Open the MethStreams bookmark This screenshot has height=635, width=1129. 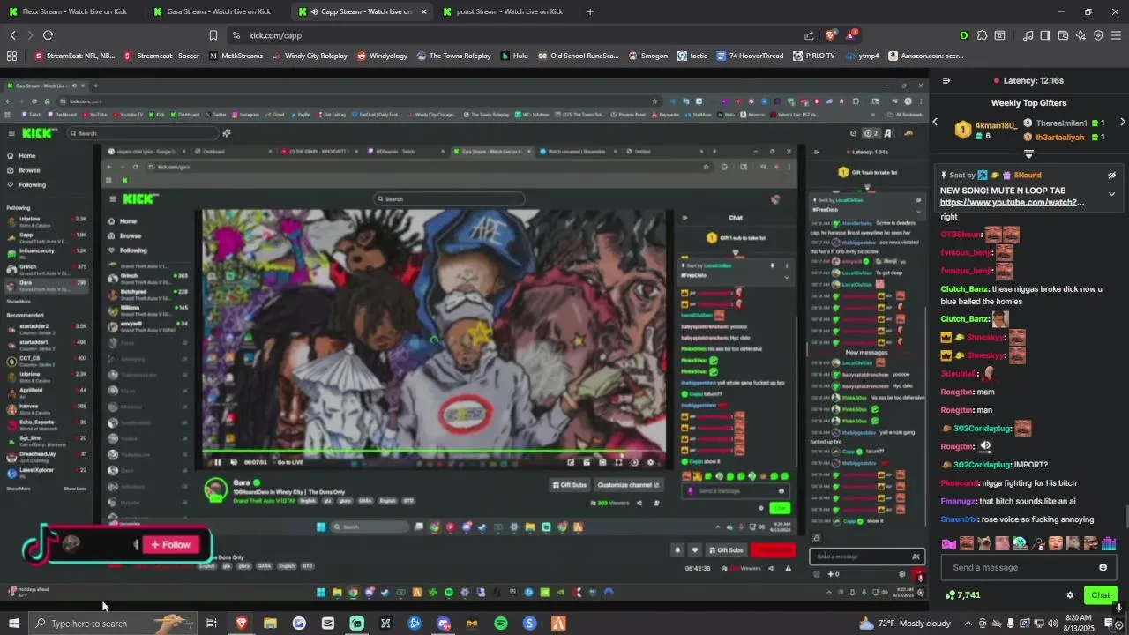point(236,56)
